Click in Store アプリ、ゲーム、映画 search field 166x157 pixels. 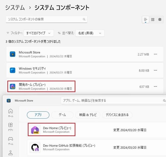pos(113,100)
